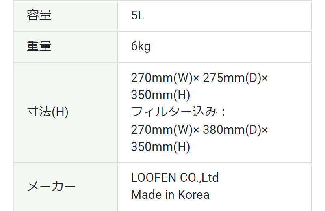Click the word Korea
Viewport: 325px width, 211px height.
pos(195,195)
